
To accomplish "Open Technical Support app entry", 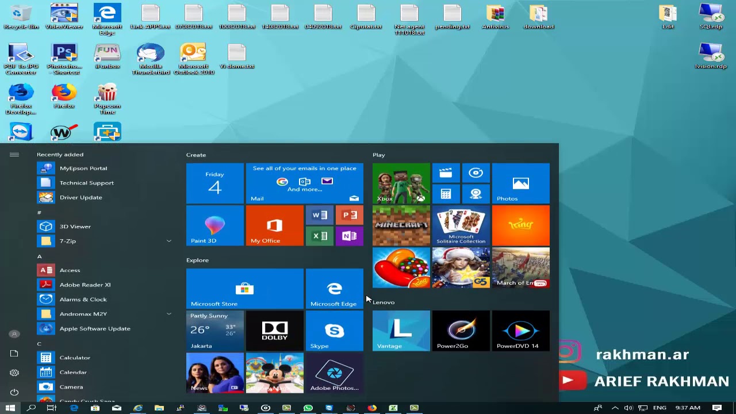I will pos(106,183).
